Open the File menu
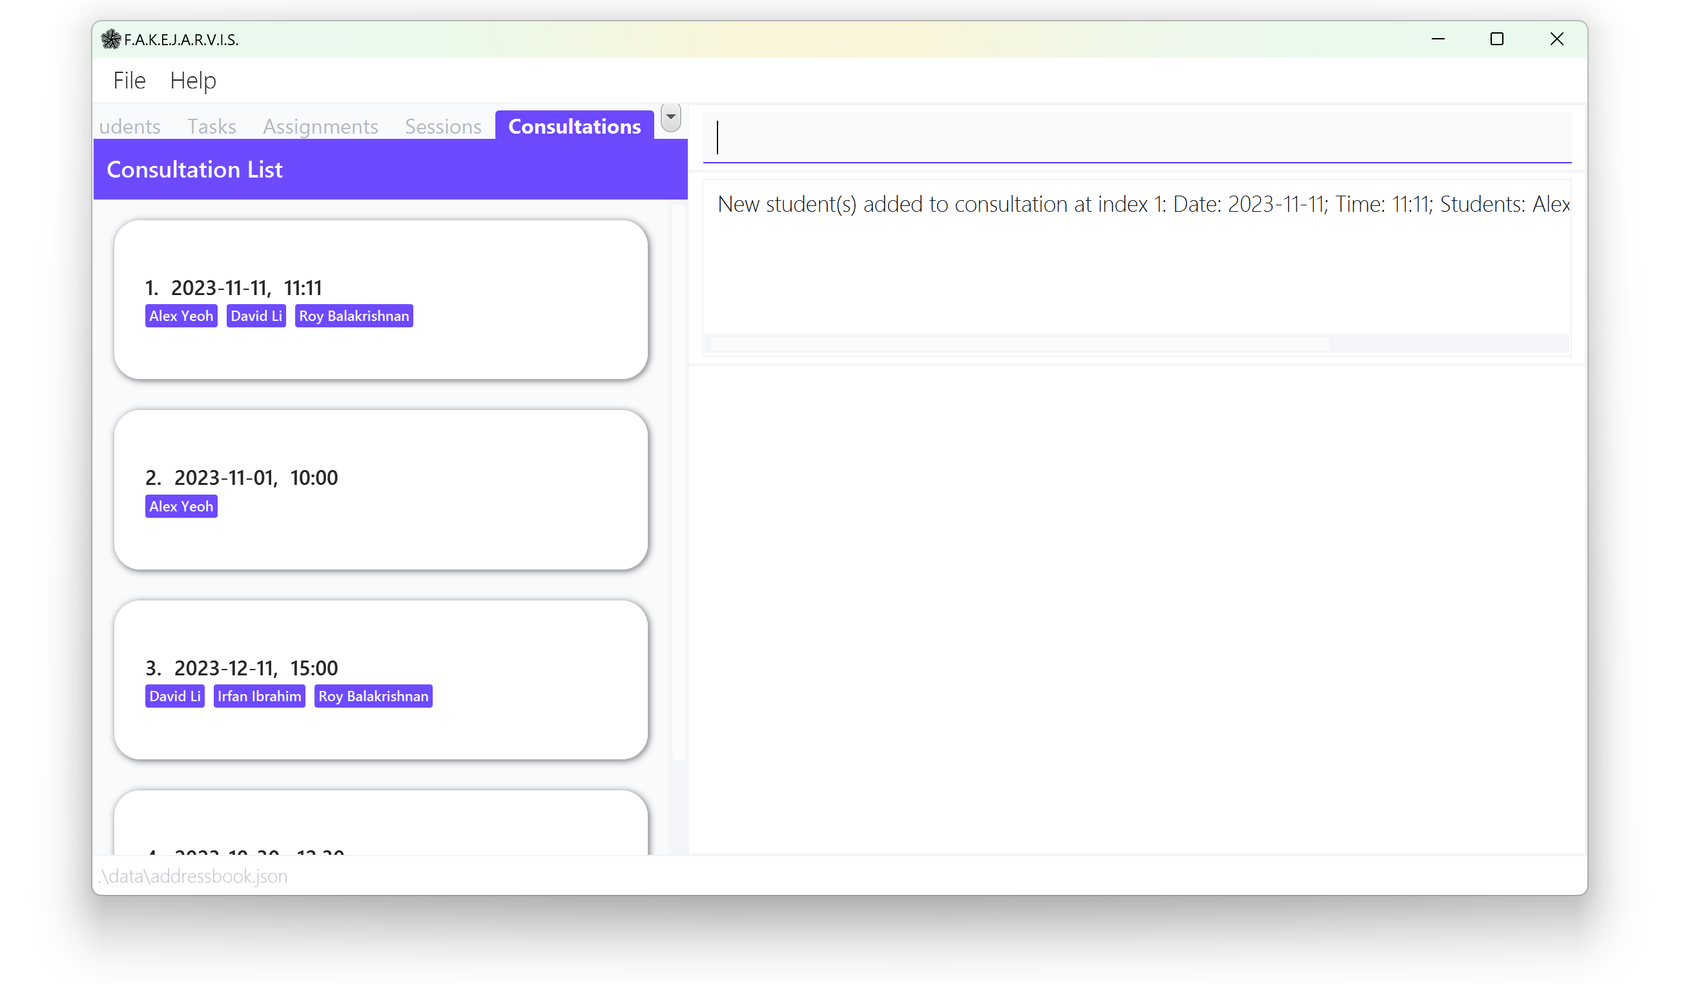Image resolution: width=1683 pixels, height=984 pixels. pos(129,79)
